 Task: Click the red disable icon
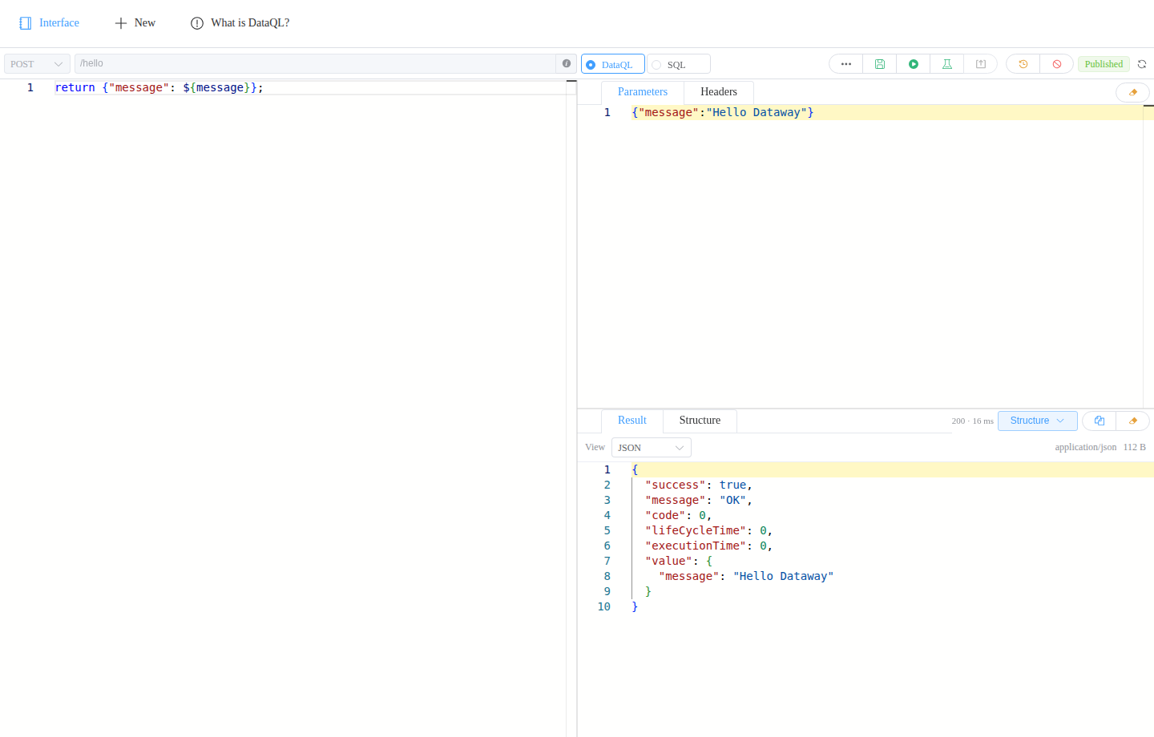(x=1056, y=64)
